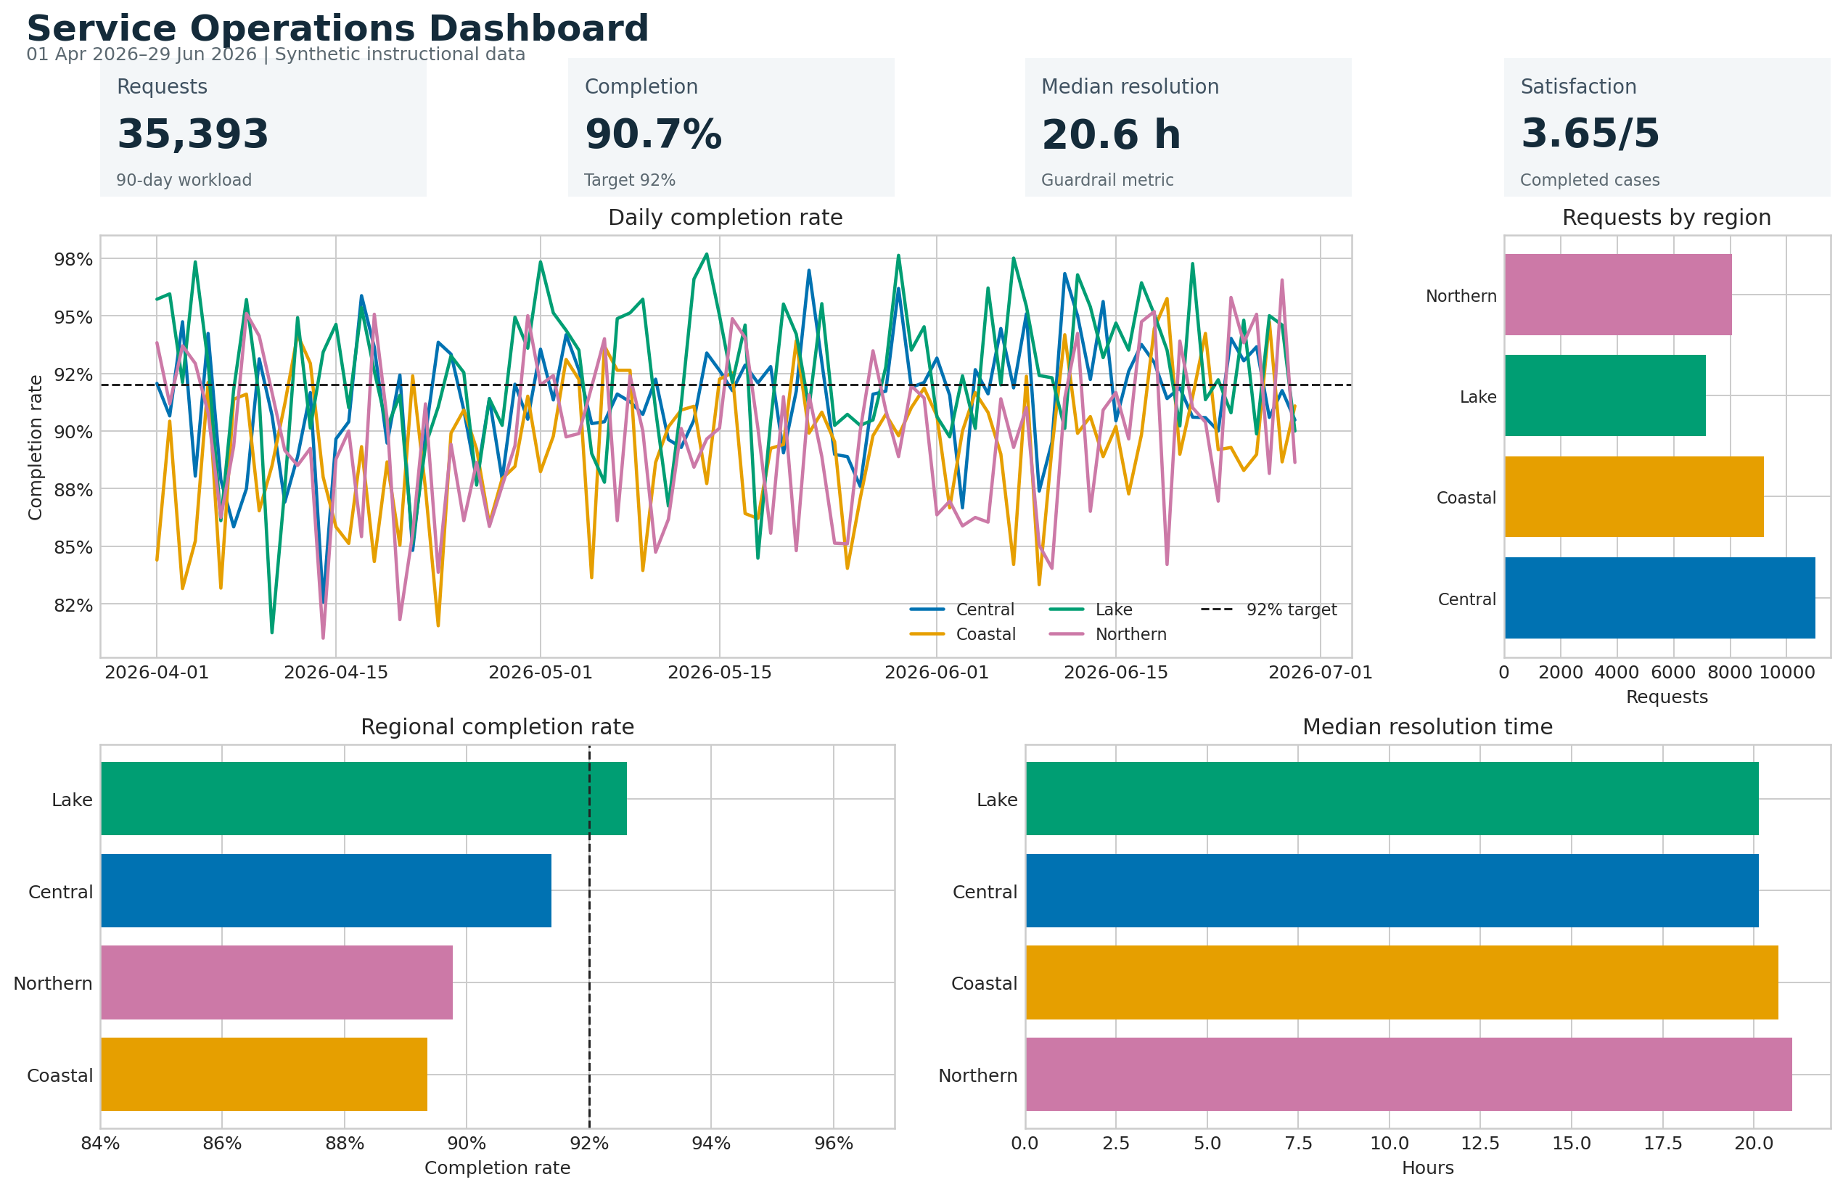Image resolution: width=1843 pixels, height=1190 pixels.
Task: Click the Coastal bar in Median resolution time
Action: coord(1402,983)
